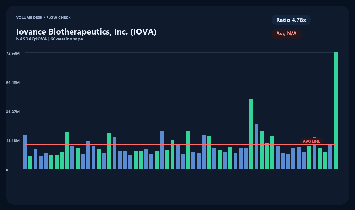Click the 0 axis label
The image size is (355, 210).
[x=7, y=170]
